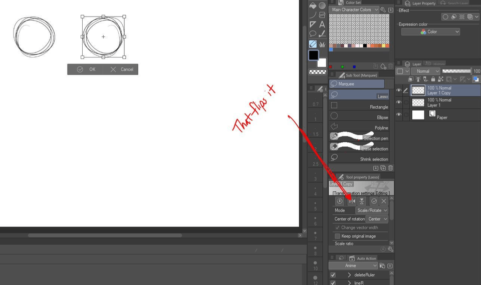Confirm transformation with the check icon in Tool property
This screenshot has width=481, height=285.
click(374, 201)
